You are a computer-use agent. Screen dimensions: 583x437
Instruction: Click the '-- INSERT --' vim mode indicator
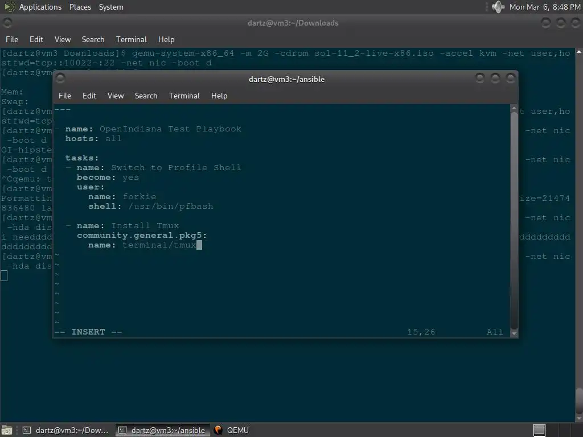[x=88, y=332]
